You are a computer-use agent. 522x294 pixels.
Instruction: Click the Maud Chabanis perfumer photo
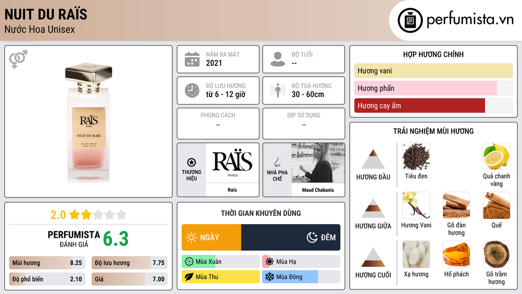coord(318,163)
